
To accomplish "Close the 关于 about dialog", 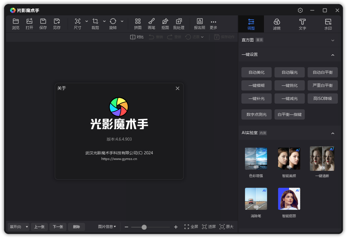I will pos(177,88).
